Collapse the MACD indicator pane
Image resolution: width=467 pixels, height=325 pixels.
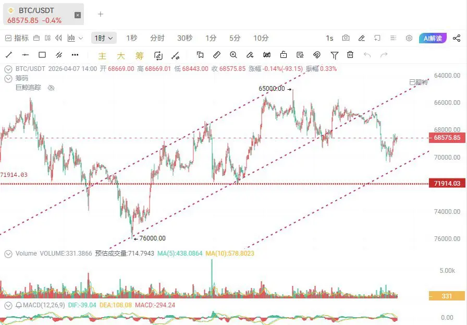tap(8, 305)
